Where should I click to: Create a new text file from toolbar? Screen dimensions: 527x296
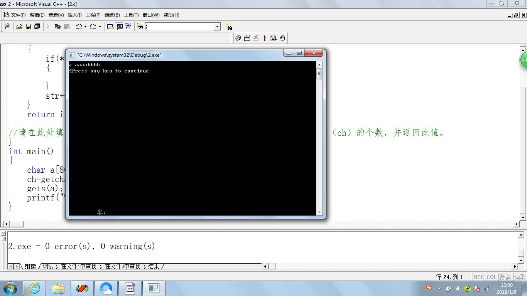[x=7, y=27]
